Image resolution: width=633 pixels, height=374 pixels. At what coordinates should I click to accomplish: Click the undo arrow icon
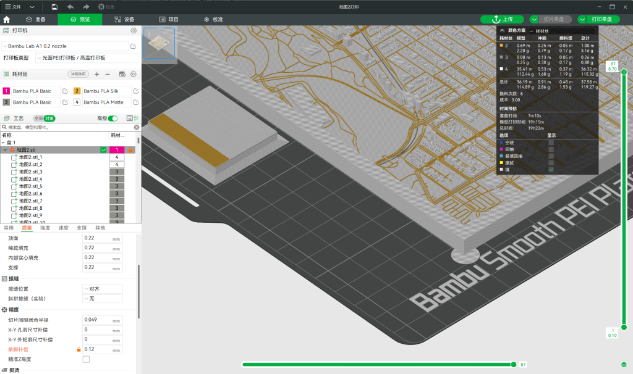(x=70, y=6)
